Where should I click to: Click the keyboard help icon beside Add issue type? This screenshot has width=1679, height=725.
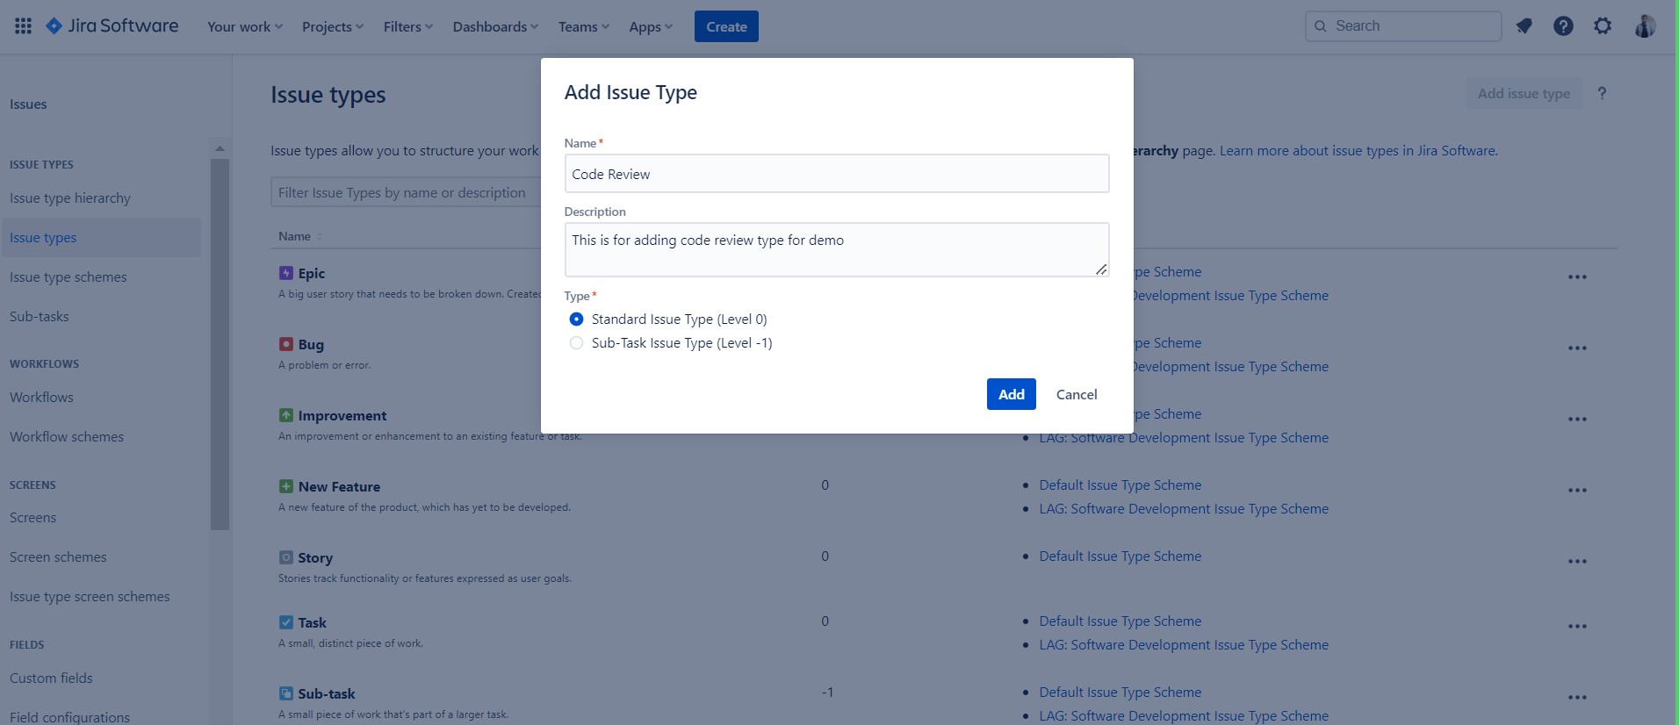pyautogui.click(x=1602, y=93)
